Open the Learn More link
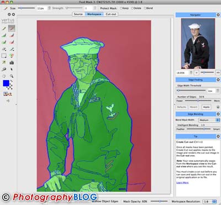 pos(182,182)
